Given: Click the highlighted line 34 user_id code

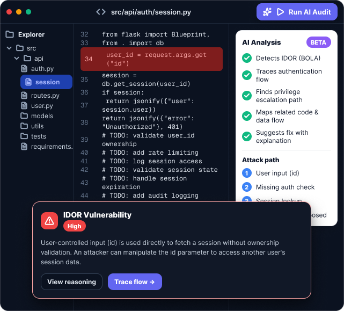Looking at the screenshot, I should pyautogui.click(x=151, y=59).
